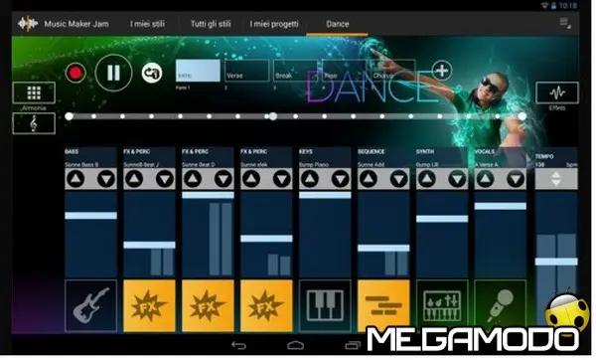Select the SYNTH mixer instrument tile
The width and height of the screenshot is (596, 360).
click(x=442, y=306)
